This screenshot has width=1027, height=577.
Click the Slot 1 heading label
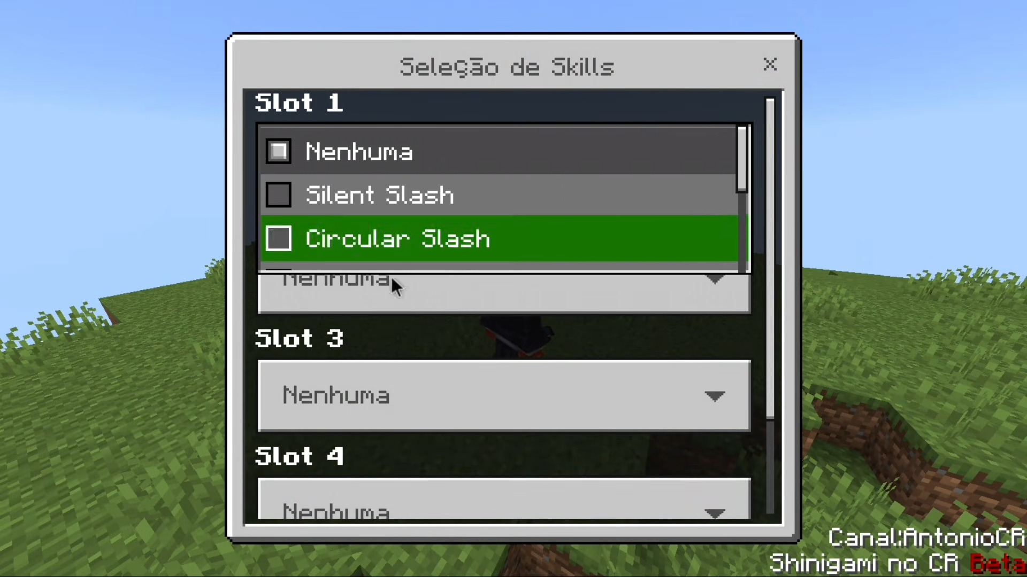click(299, 103)
